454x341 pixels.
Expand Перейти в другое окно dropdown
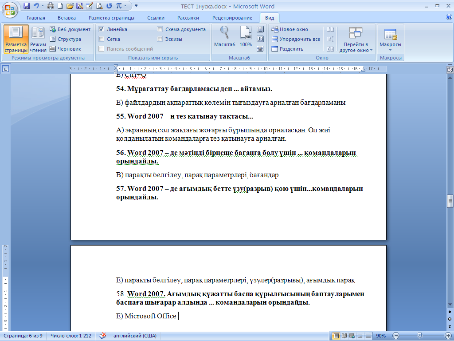tap(356, 40)
